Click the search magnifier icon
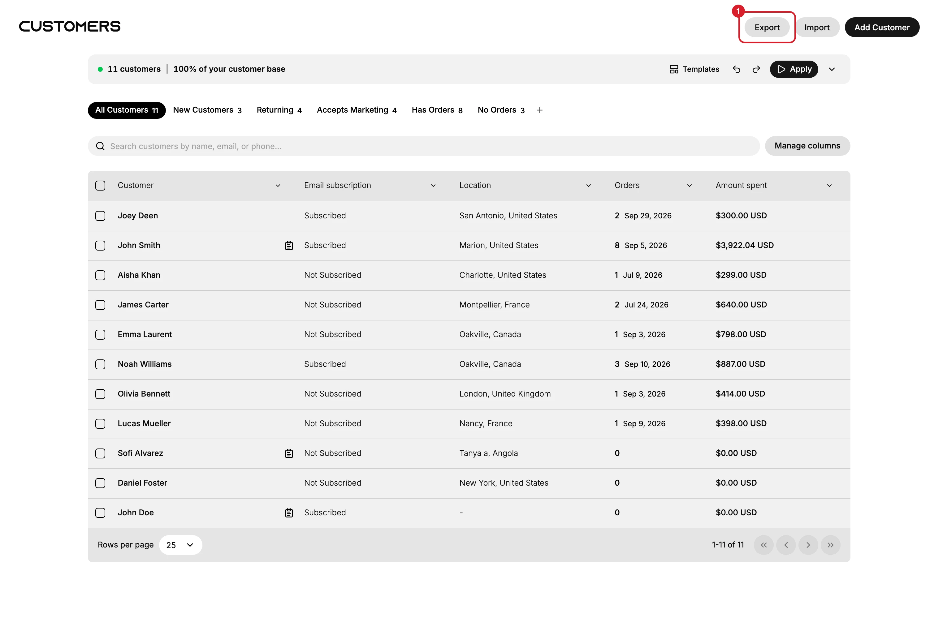947x631 pixels. (100, 146)
